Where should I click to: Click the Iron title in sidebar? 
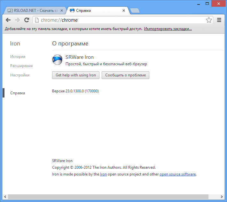(x=15, y=43)
